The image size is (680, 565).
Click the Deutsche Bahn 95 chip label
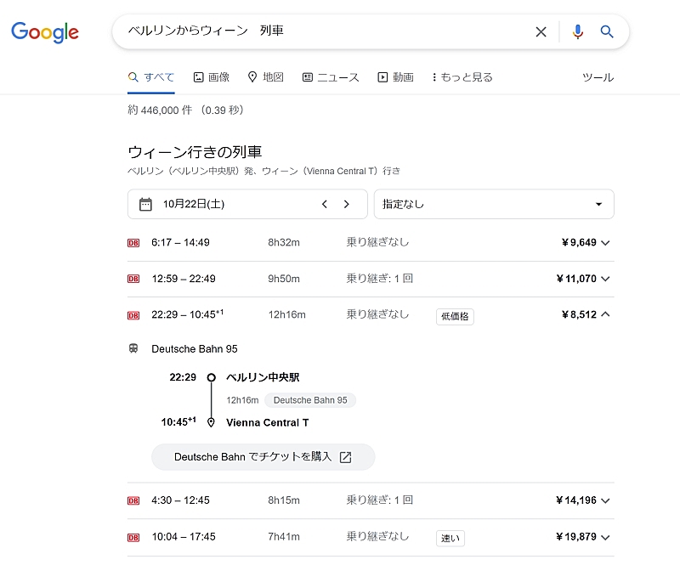pos(310,400)
